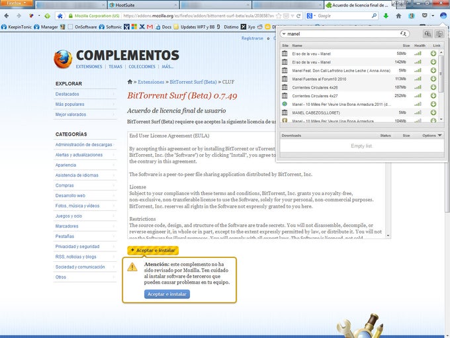
Task: Open the BitTorrent Surf toolbar icon
Action: click(443, 16)
